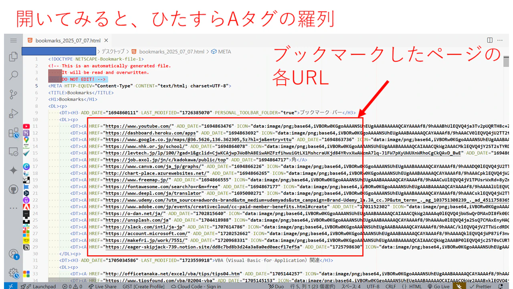The width and height of the screenshot is (513, 289).
Task: Change line endings via CRLF
Action: pos(391,286)
